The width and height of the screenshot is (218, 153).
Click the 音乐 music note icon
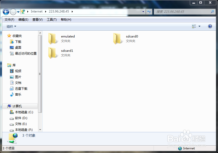pos(12,94)
